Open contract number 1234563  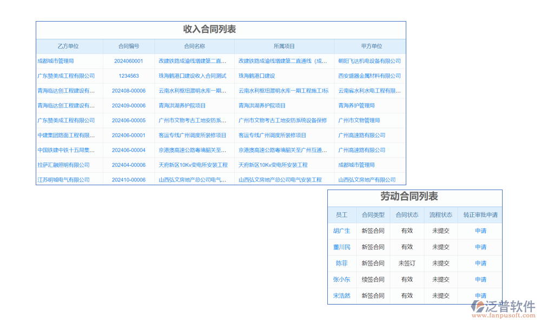pyautogui.click(x=129, y=76)
